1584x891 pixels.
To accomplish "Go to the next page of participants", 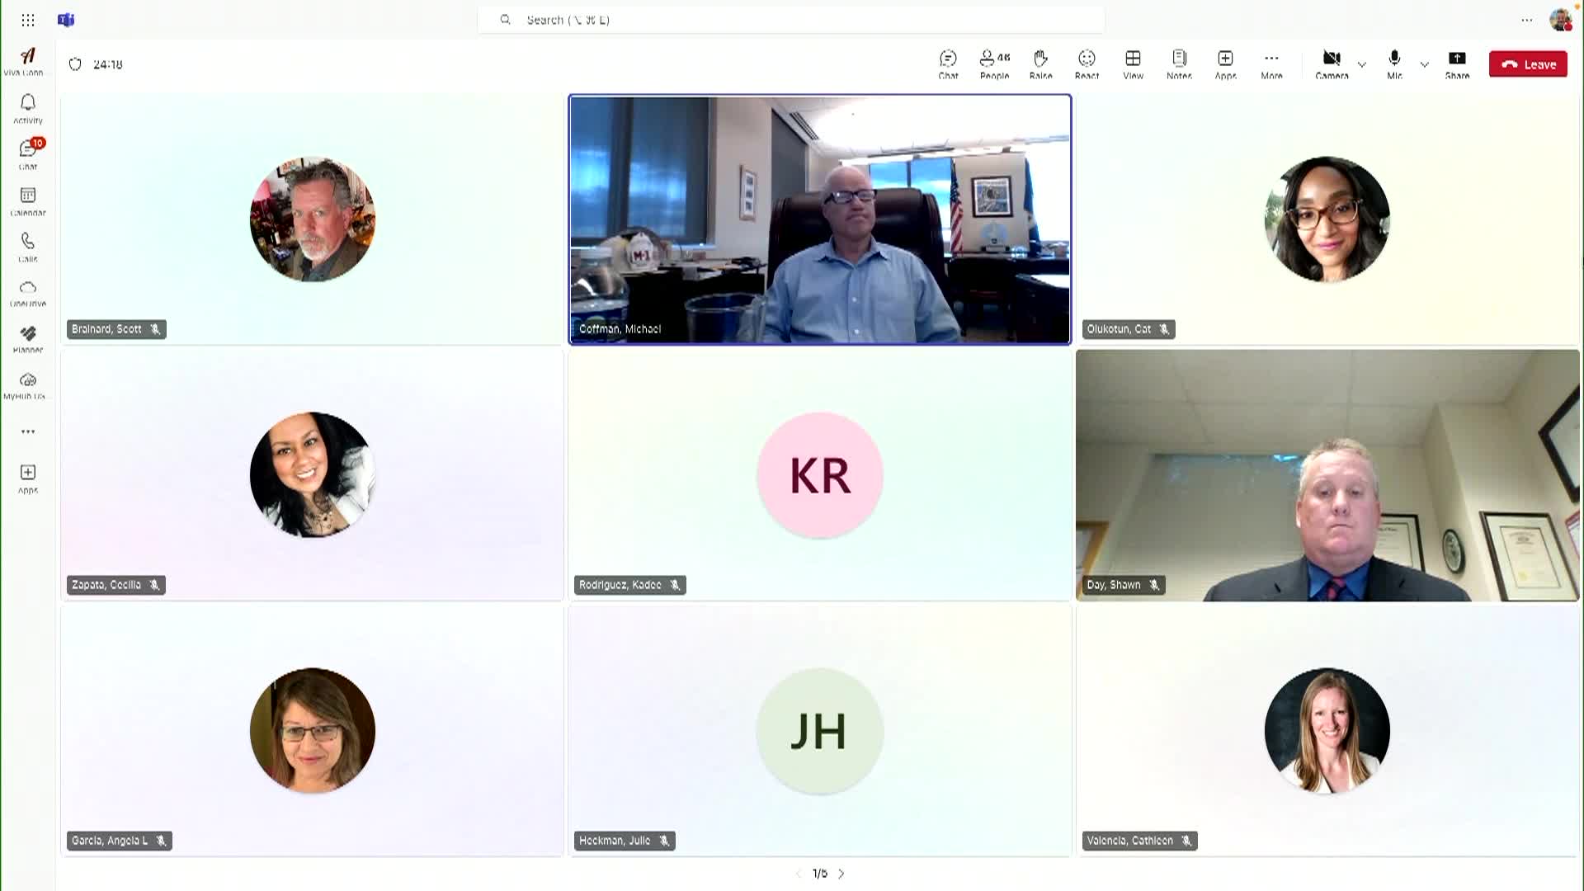I will click(x=841, y=874).
